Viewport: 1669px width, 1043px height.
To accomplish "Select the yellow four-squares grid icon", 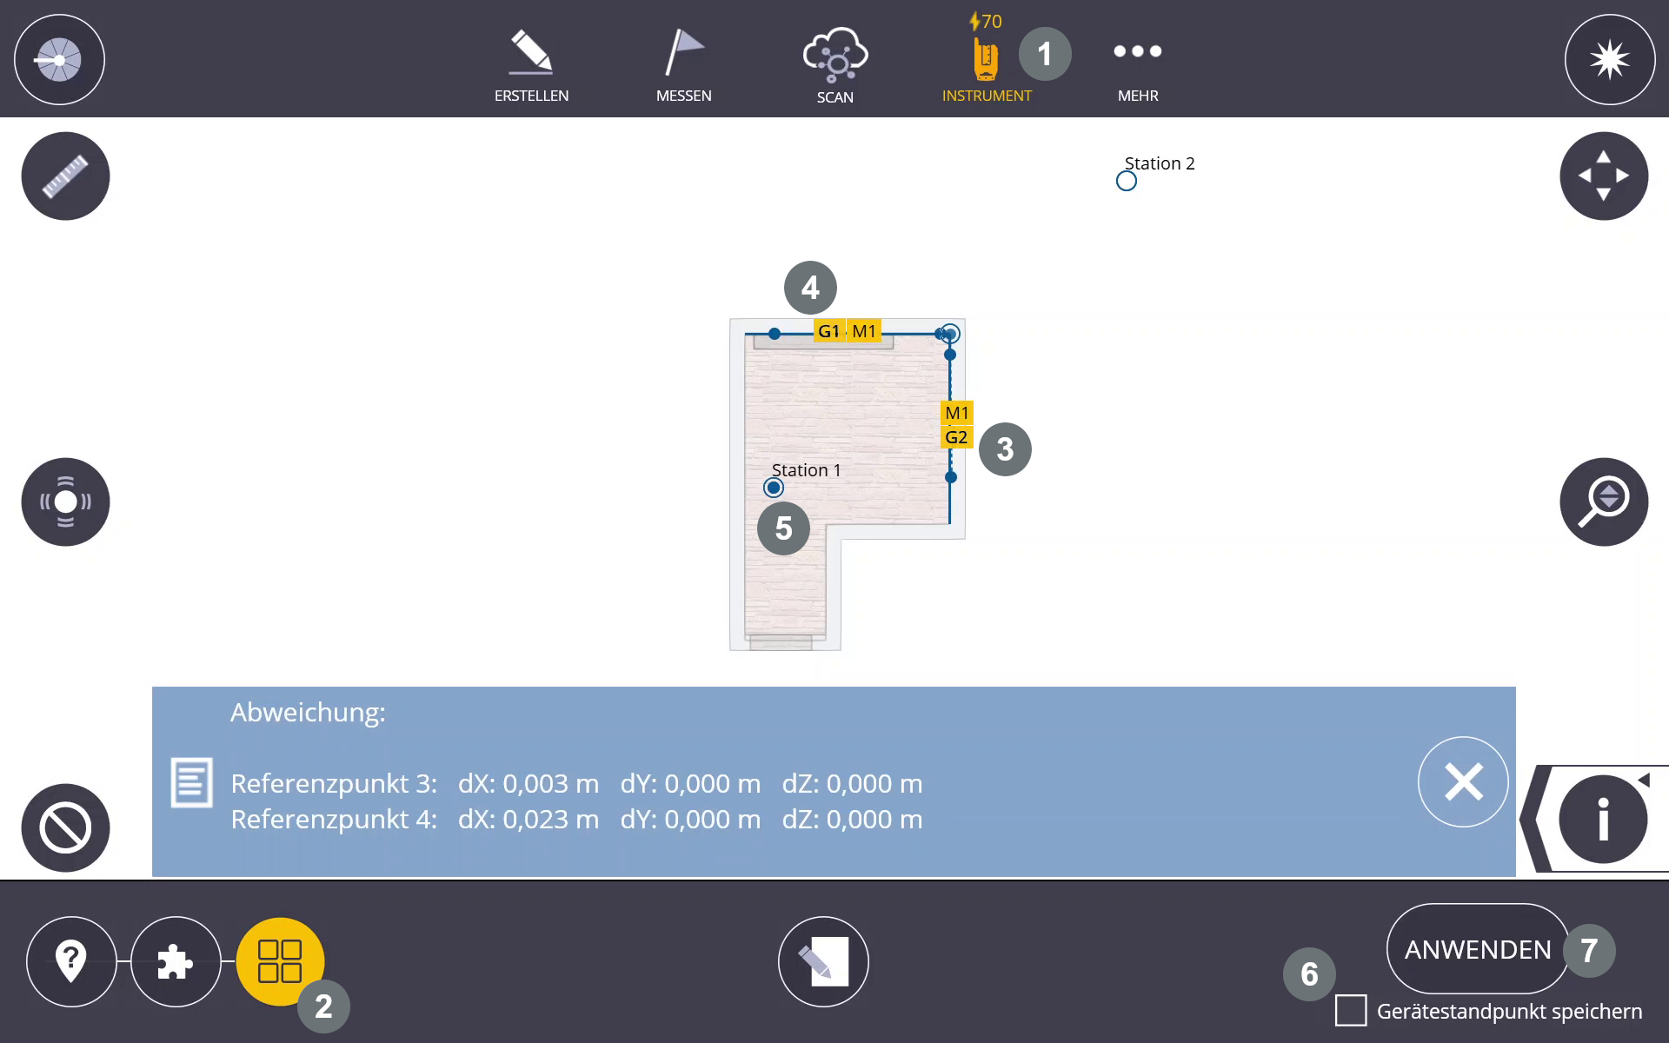I will point(280,961).
